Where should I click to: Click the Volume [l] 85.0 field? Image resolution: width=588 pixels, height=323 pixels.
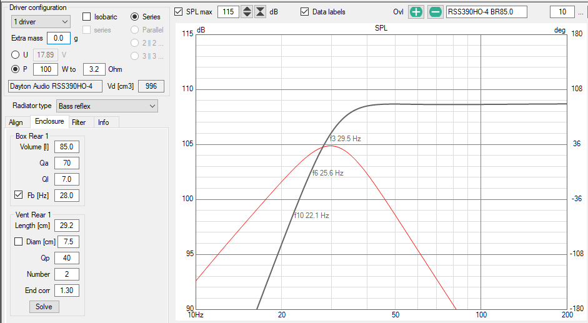point(67,147)
